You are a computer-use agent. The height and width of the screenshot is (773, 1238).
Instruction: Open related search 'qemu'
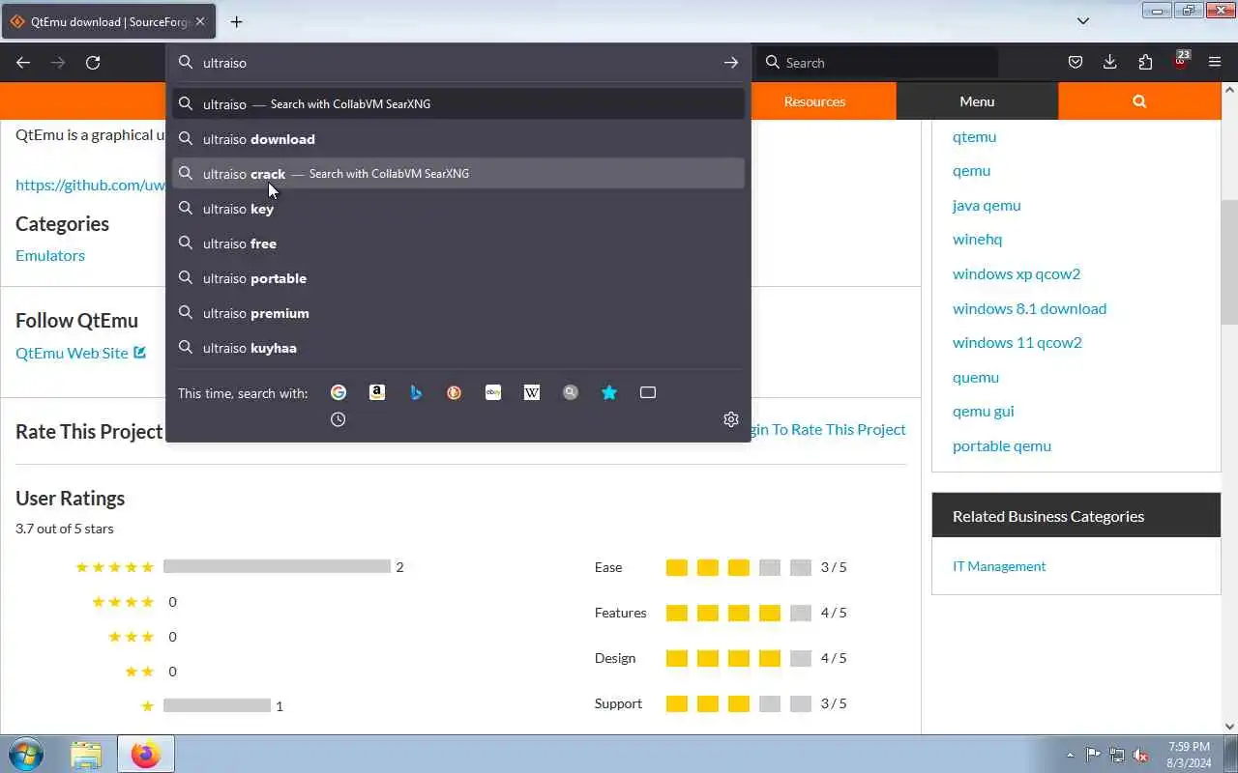971,170
